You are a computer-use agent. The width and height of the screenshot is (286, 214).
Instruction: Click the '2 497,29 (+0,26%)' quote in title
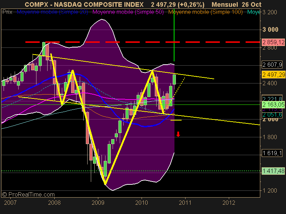178,4
